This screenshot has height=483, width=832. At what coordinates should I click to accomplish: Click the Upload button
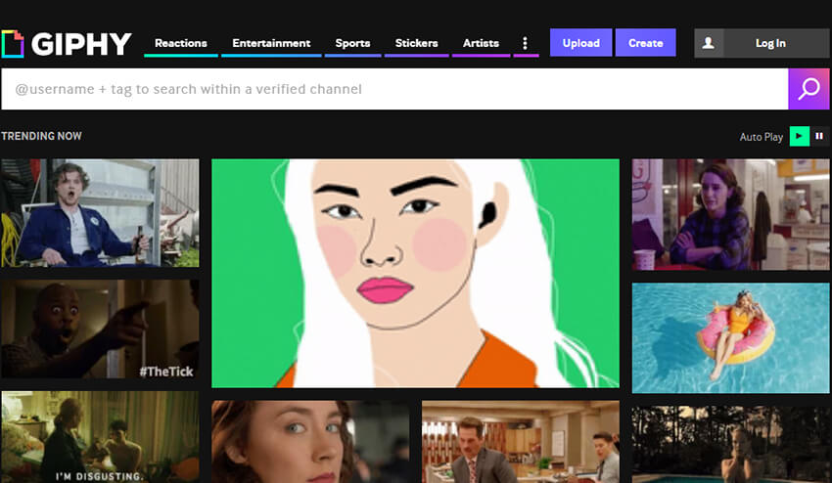tap(581, 43)
